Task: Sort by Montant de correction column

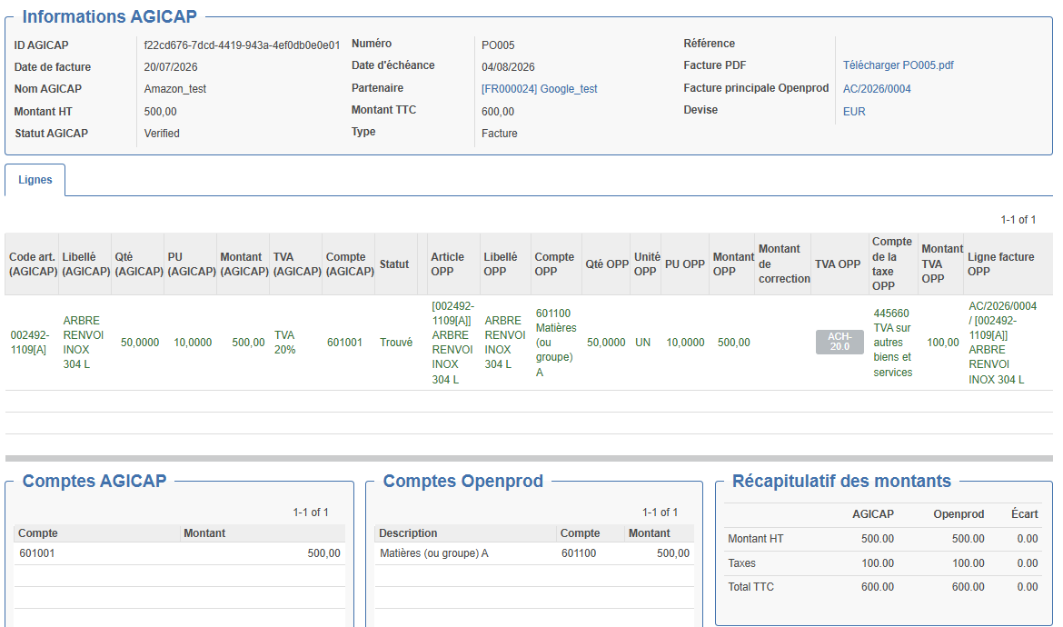Action: pos(783,264)
